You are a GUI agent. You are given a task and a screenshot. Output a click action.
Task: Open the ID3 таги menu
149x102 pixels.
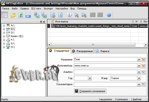[x=36, y=9]
